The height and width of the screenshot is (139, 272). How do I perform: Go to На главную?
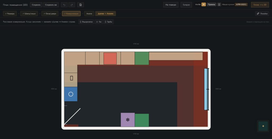[171, 5]
